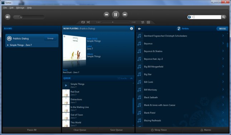
Task: Click the Publicis Dialog room icon
Action: coord(9,38)
